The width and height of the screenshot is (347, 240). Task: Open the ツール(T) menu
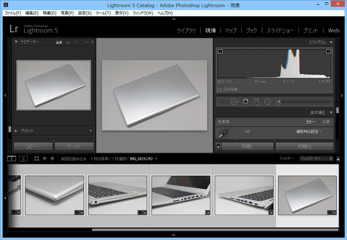[103, 13]
